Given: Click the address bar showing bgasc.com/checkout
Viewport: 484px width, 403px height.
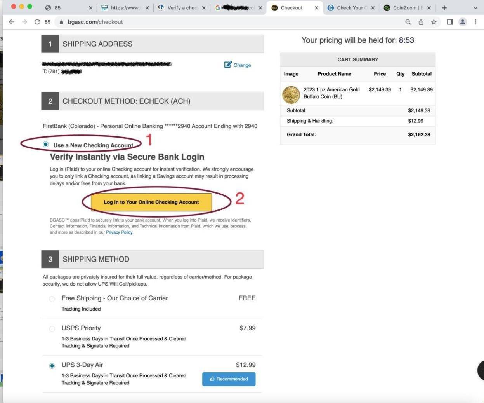Looking at the screenshot, I should [x=95, y=22].
